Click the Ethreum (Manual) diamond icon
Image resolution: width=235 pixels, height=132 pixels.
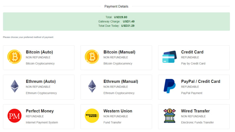92,86
